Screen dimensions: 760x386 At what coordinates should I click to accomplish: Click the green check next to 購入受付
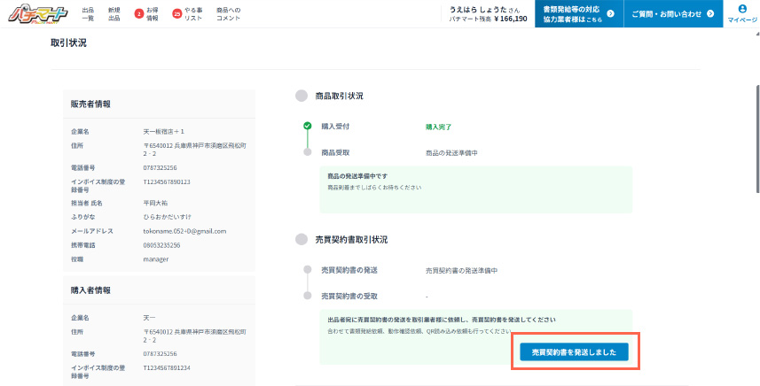[x=307, y=127]
